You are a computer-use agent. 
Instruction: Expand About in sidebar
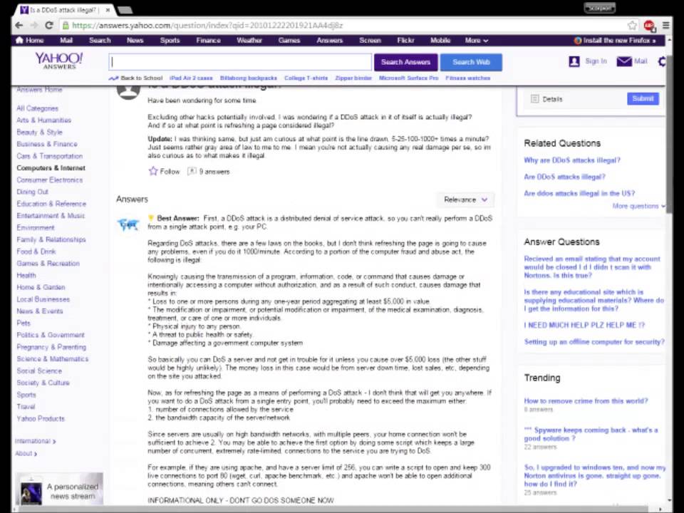pyautogui.click(x=26, y=453)
